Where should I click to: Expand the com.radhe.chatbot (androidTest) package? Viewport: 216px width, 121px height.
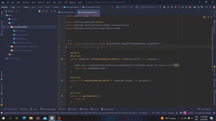click(9, 46)
